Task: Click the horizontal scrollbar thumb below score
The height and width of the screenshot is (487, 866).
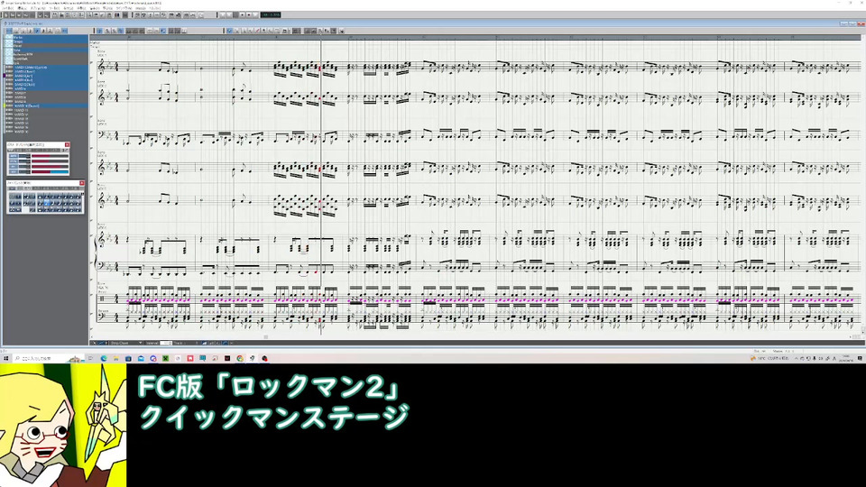Action: pos(265,336)
